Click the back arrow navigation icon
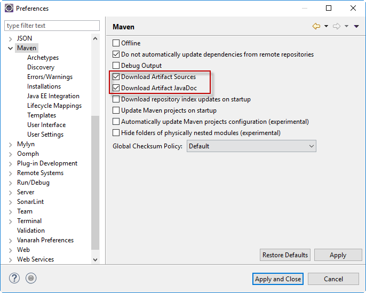 pos(316,26)
